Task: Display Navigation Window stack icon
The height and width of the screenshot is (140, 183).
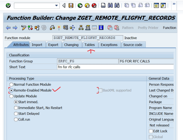Action: pyautogui.click(x=88, y=28)
